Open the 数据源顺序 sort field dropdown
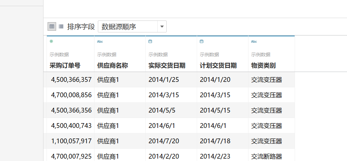The image size is (347, 161). pyautogui.click(x=132, y=27)
